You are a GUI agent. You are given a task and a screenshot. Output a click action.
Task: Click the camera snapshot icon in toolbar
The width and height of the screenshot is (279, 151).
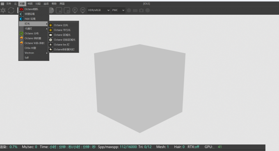coord(141,10)
